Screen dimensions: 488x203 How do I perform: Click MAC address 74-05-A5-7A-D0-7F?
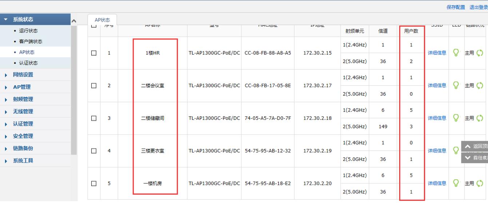(x=268, y=118)
